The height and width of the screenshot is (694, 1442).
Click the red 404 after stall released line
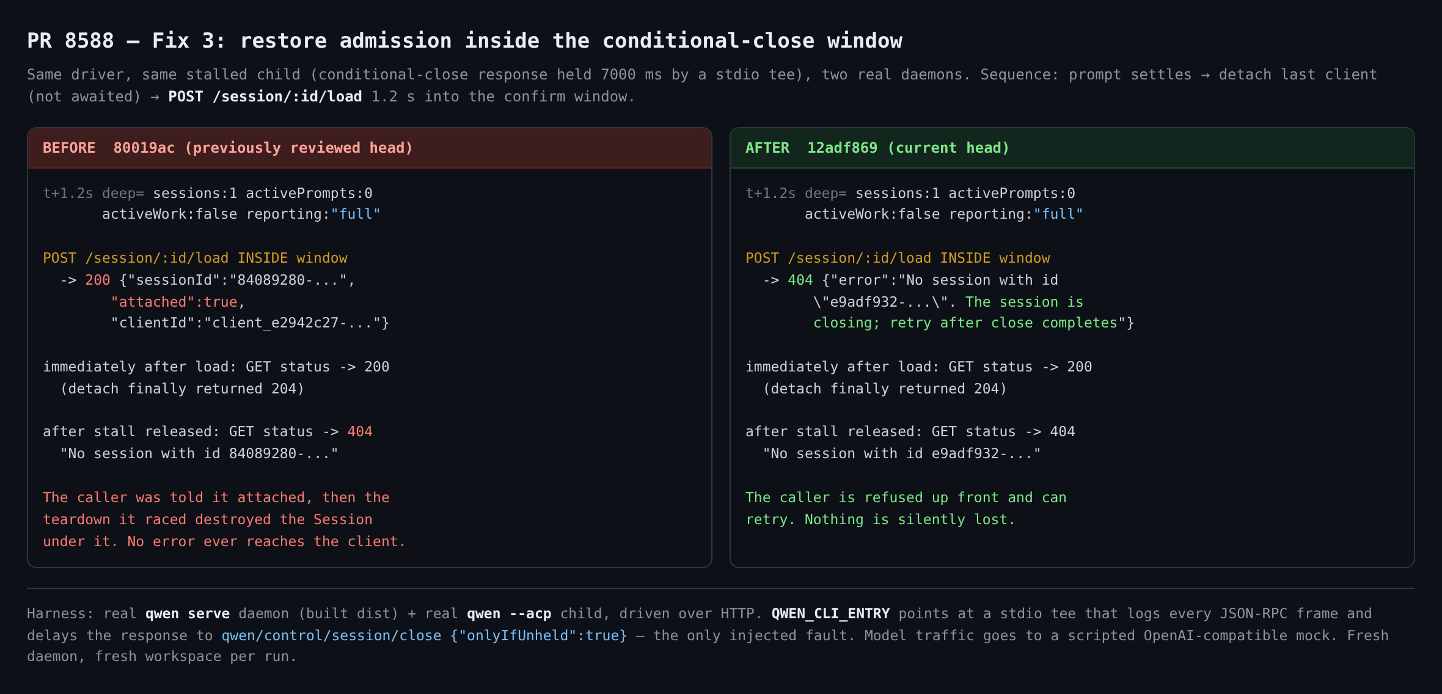click(x=360, y=431)
